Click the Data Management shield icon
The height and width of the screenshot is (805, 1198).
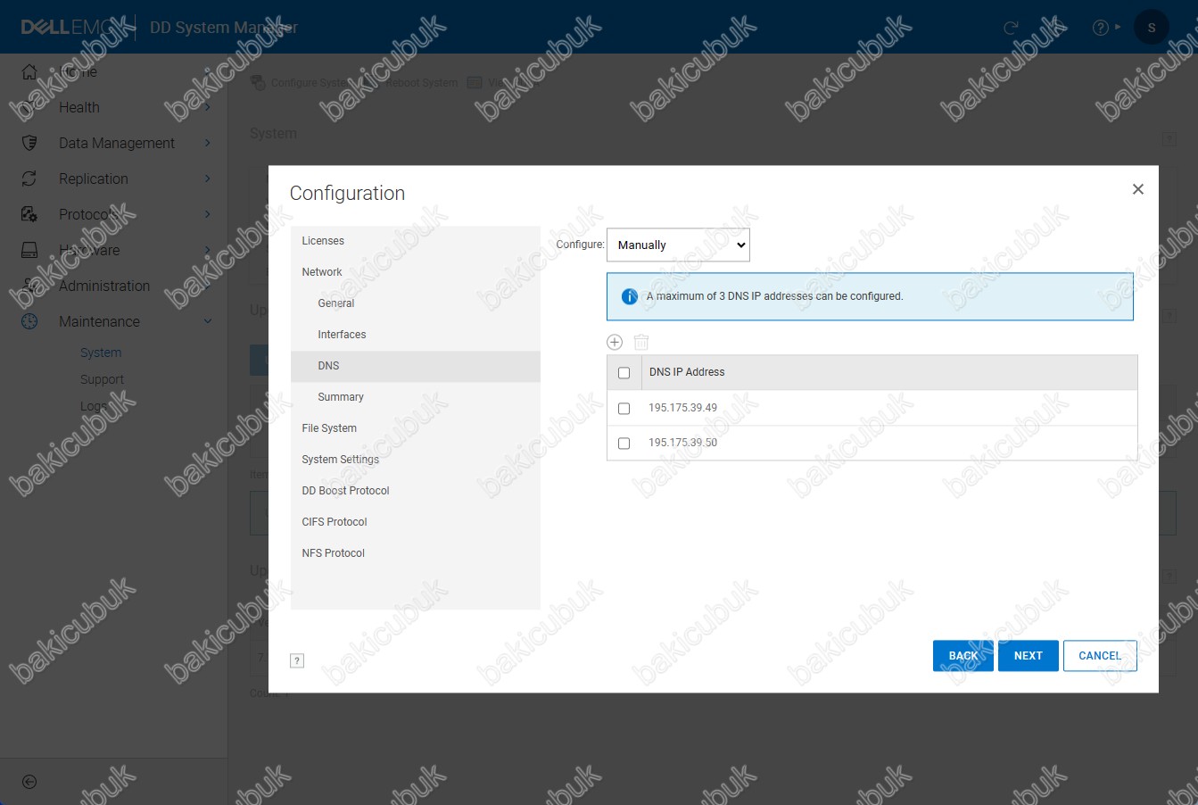tap(29, 143)
